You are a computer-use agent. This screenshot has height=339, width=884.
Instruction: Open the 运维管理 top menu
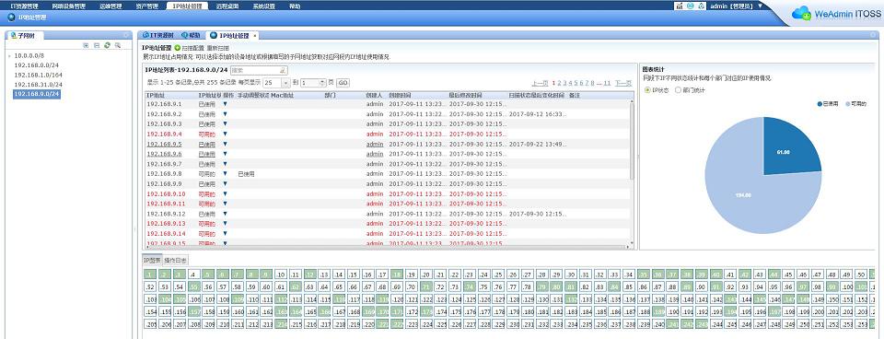110,6
